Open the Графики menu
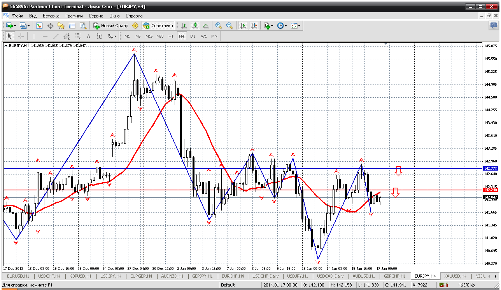This screenshot has height=290, width=501. point(74,16)
